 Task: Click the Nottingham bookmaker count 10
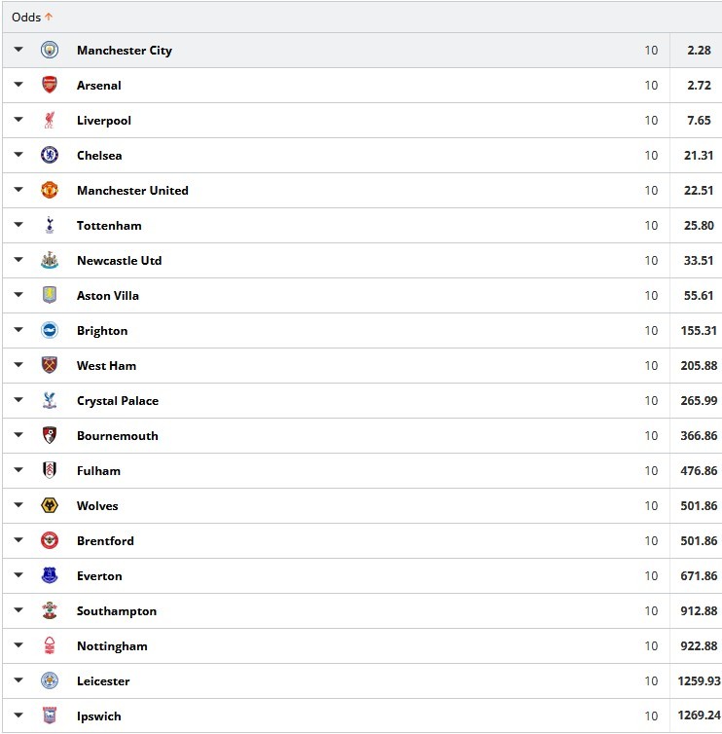coord(651,646)
